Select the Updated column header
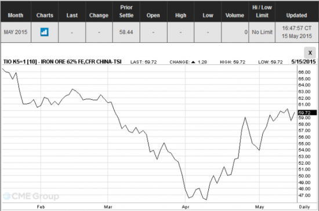 296,15
